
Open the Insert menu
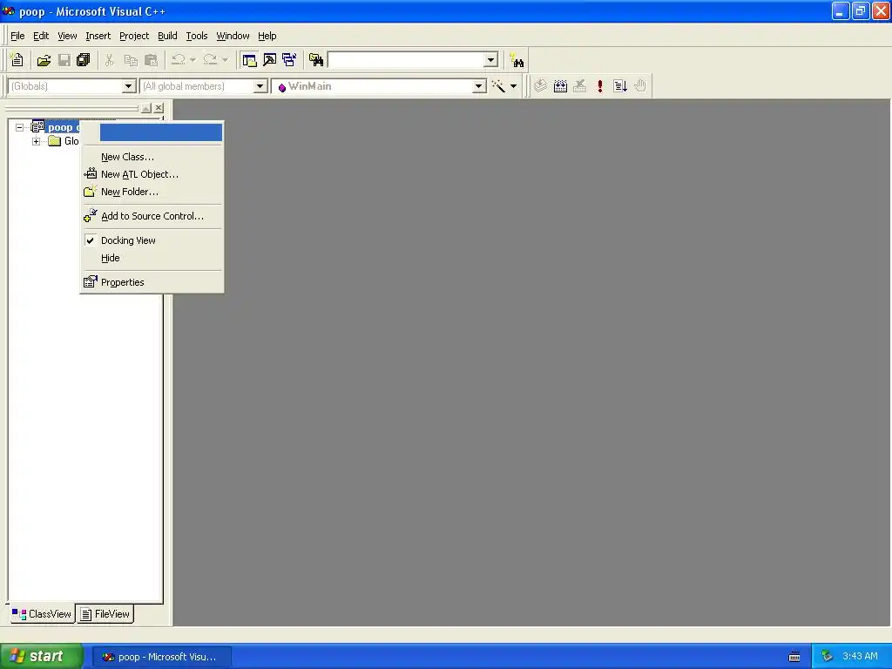pyautogui.click(x=98, y=36)
